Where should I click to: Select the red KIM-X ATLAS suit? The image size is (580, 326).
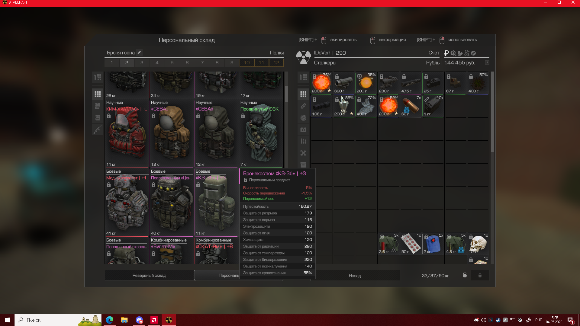127,133
